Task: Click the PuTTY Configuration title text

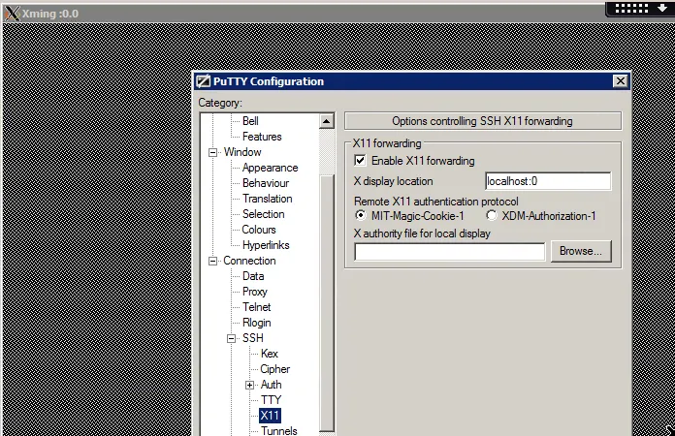Action: point(269,81)
